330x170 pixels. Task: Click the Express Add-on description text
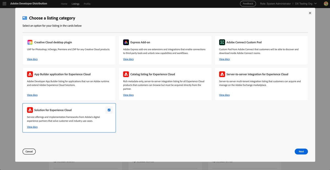tap(164, 51)
